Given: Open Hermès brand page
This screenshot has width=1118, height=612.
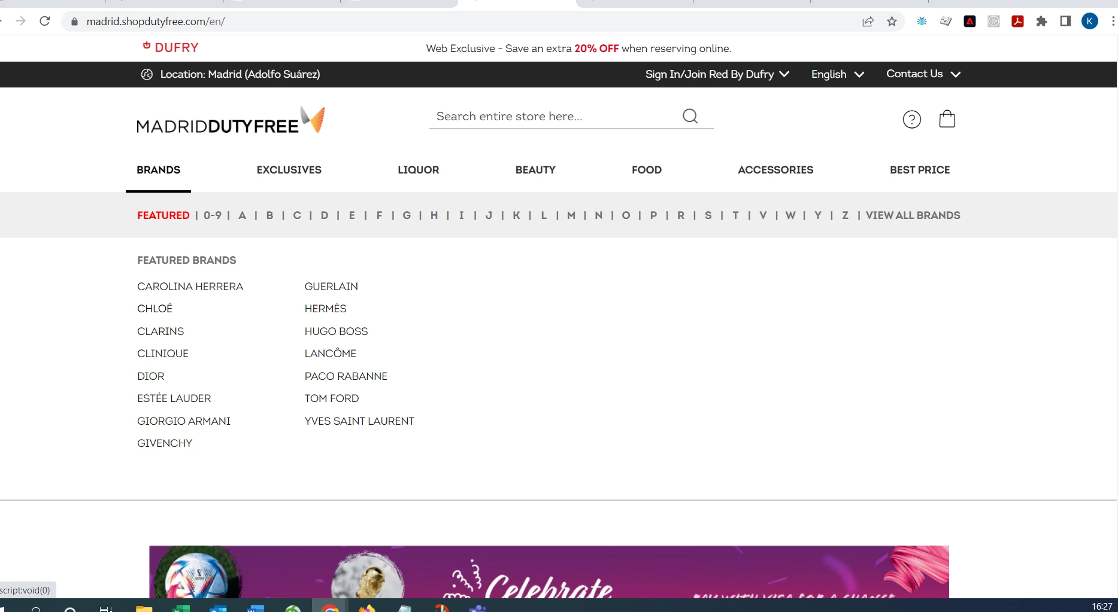Looking at the screenshot, I should click(x=325, y=309).
